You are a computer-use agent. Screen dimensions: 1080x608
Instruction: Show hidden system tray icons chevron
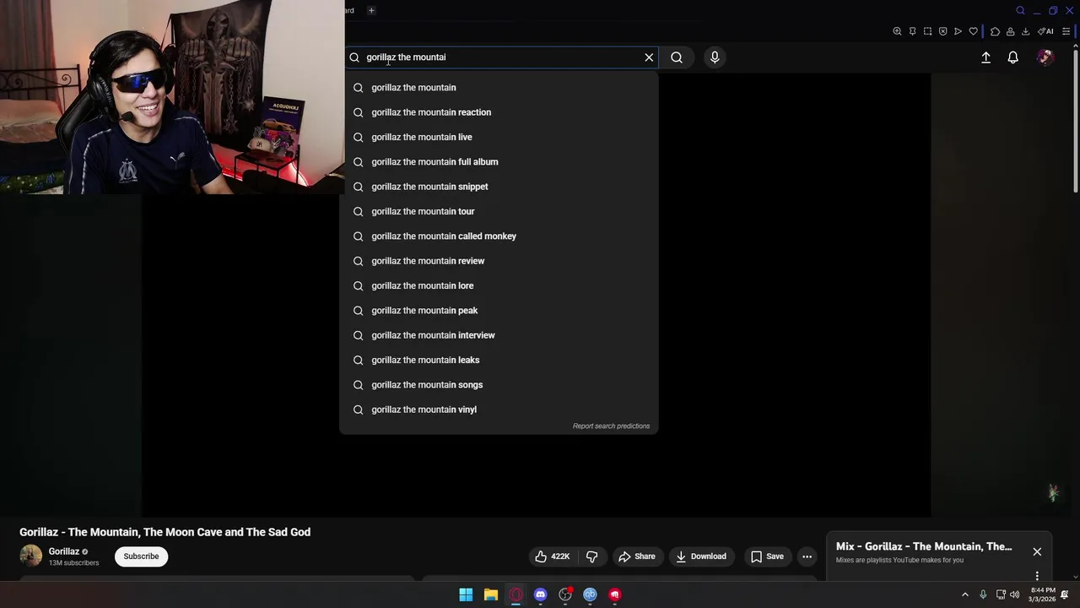(x=965, y=594)
